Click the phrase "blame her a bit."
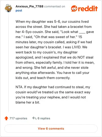This screenshot has width=102, height=137. 28,102
